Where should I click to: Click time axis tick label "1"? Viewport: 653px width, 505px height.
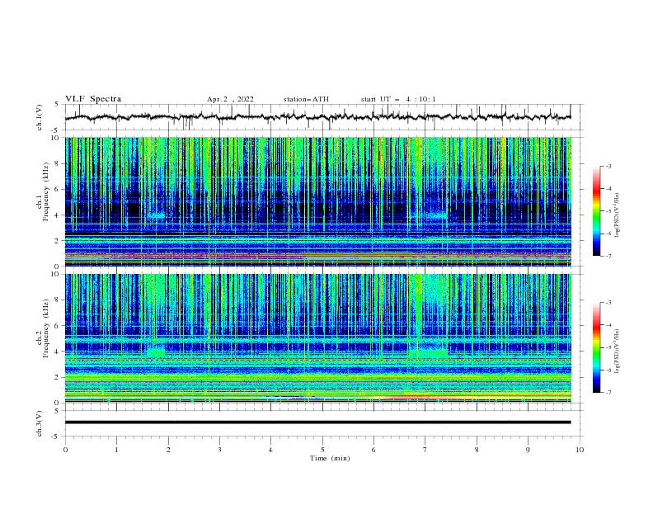116,450
